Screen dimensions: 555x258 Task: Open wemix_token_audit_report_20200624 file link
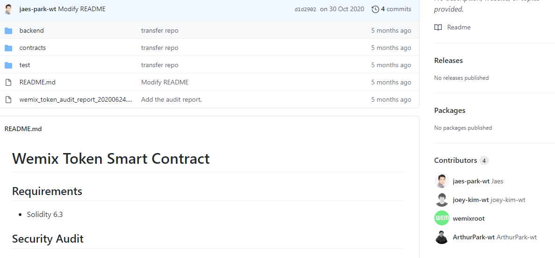point(76,100)
